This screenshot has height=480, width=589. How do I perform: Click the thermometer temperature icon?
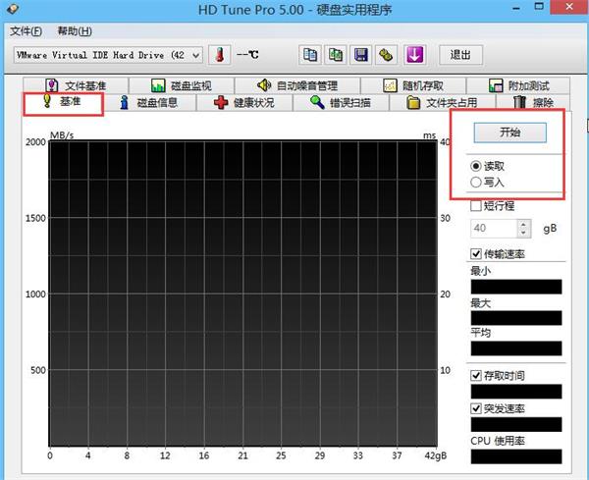220,55
